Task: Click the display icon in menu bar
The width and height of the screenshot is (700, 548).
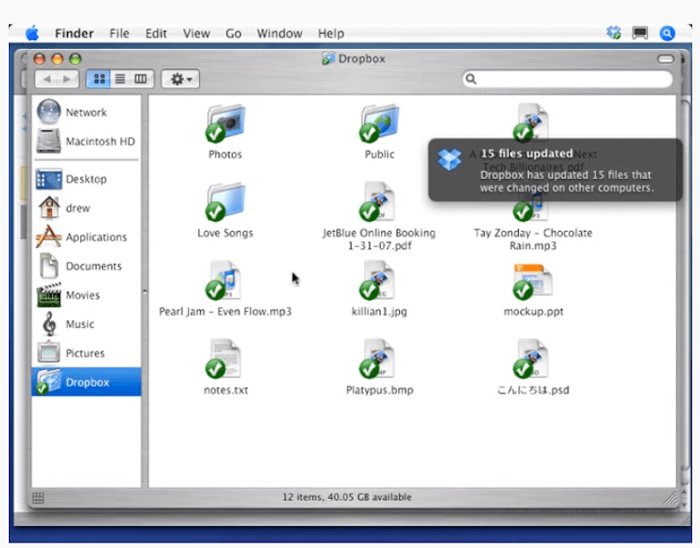Action: [640, 33]
